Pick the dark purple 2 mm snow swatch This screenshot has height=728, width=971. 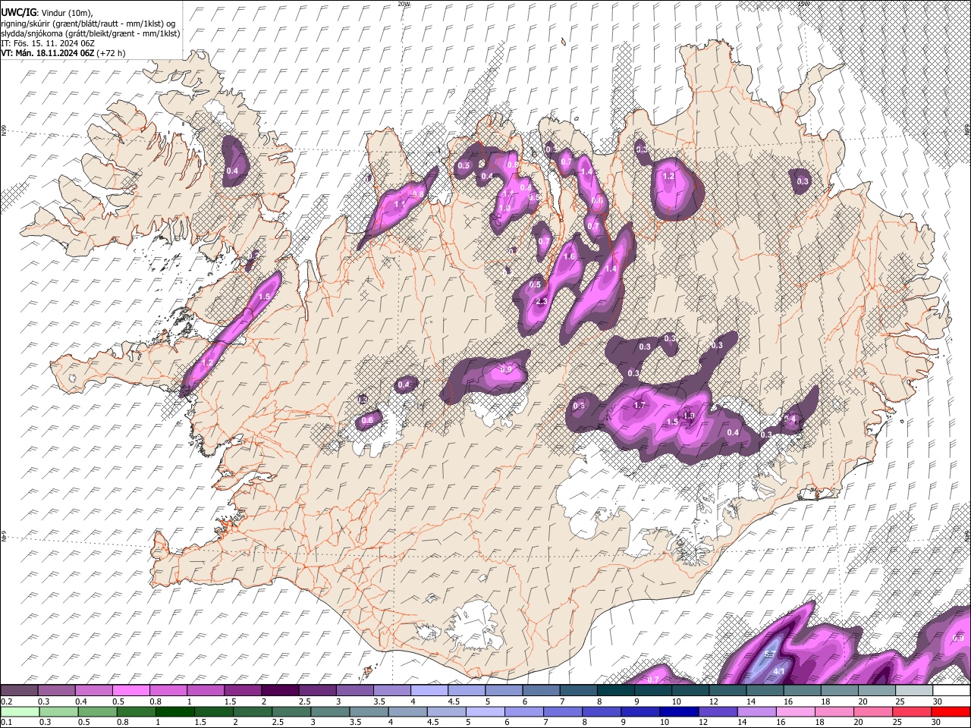tap(279, 690)
